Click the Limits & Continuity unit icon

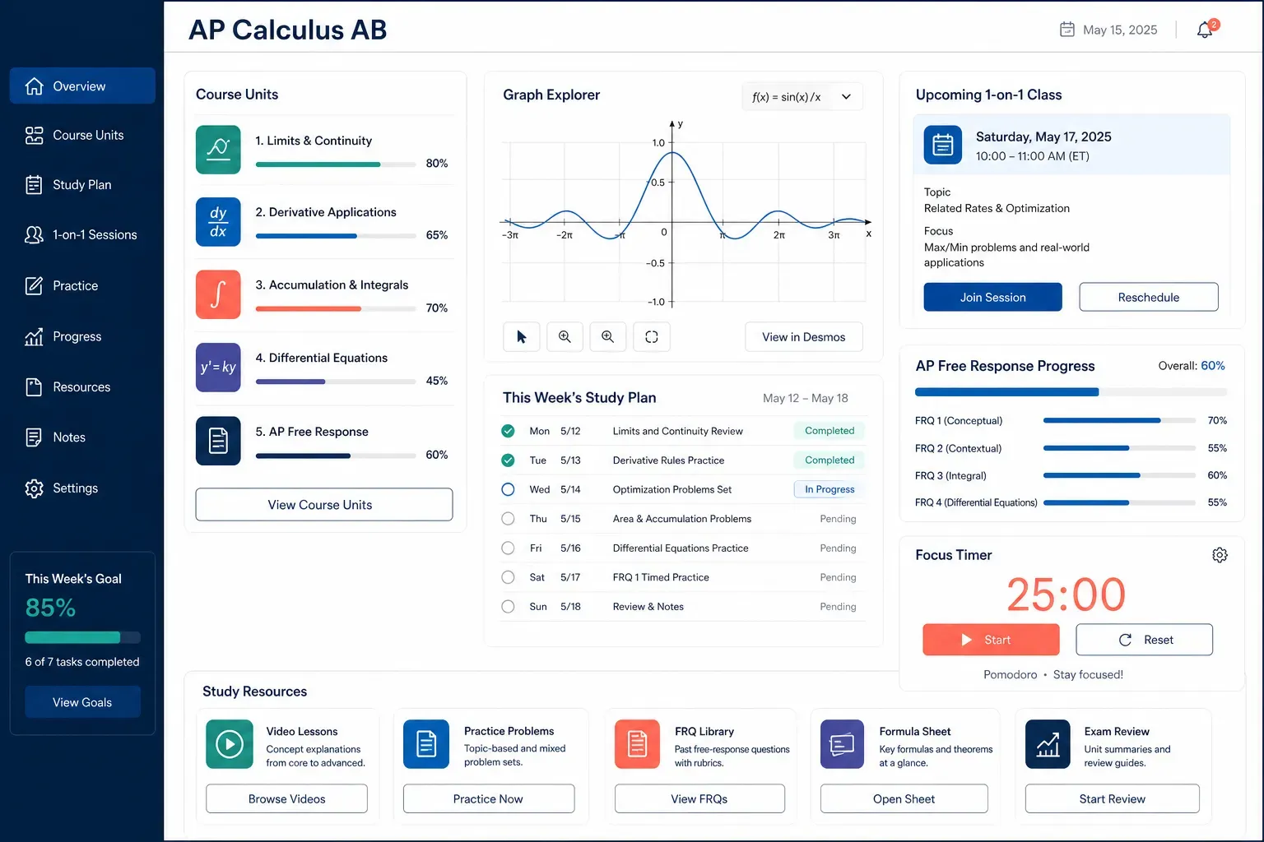(x=218, y=150)
